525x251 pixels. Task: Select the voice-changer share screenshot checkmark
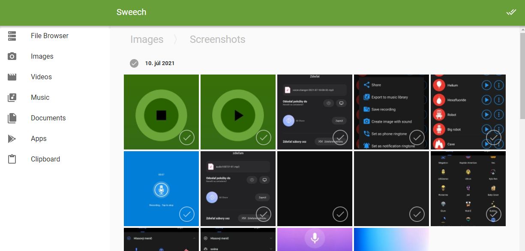[340, 137]
